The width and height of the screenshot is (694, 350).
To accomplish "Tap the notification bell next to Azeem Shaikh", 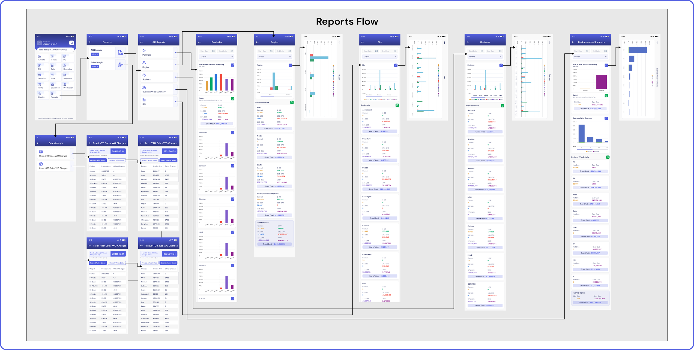I will click(x=71, y=43).
